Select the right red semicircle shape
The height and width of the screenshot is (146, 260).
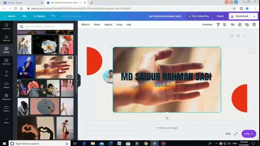[x=239, y=98]
